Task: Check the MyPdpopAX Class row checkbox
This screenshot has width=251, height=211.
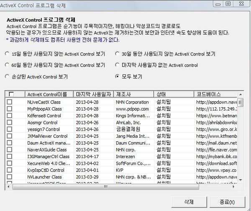Action: (x=10, y=109)
